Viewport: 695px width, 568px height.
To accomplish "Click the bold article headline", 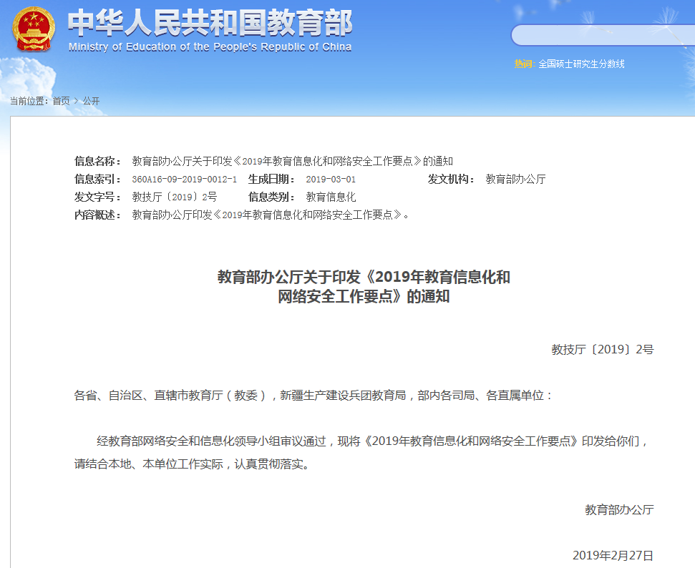I will click(364, 287).
